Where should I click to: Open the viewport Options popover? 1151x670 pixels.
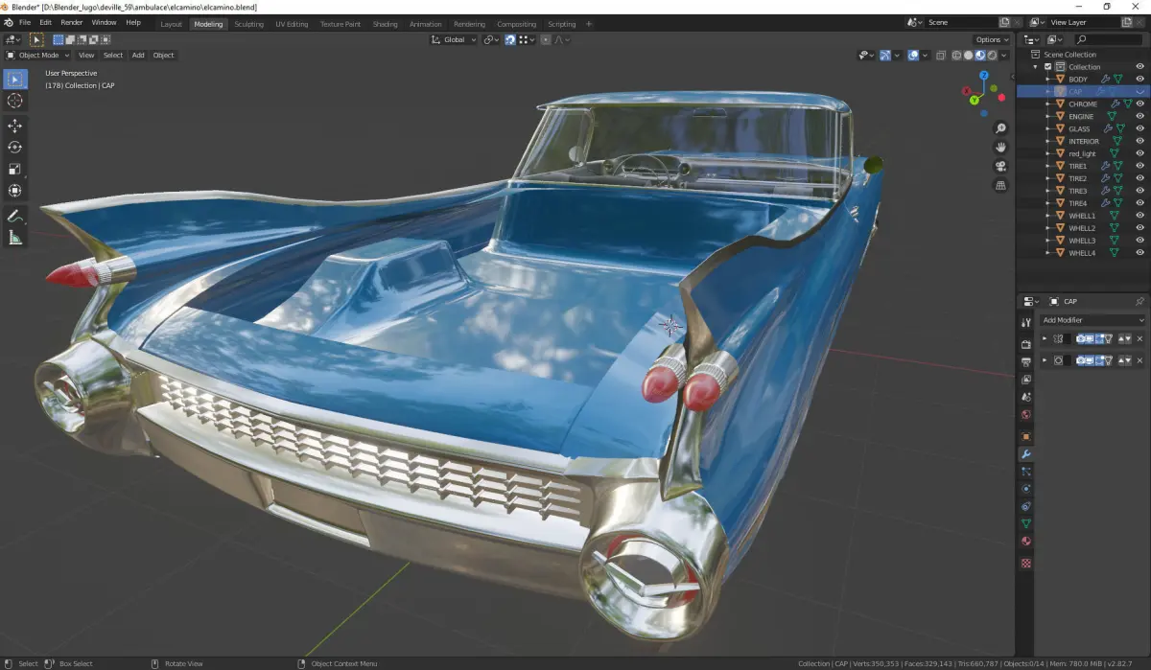(992, 39)
